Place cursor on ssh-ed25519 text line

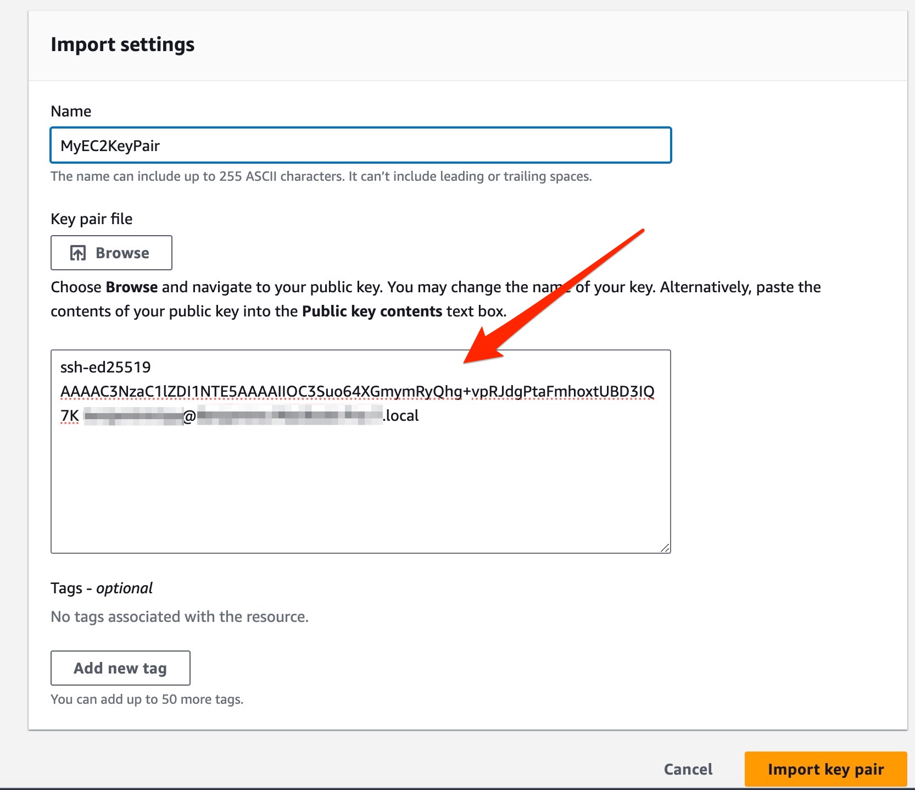(105, 367)
